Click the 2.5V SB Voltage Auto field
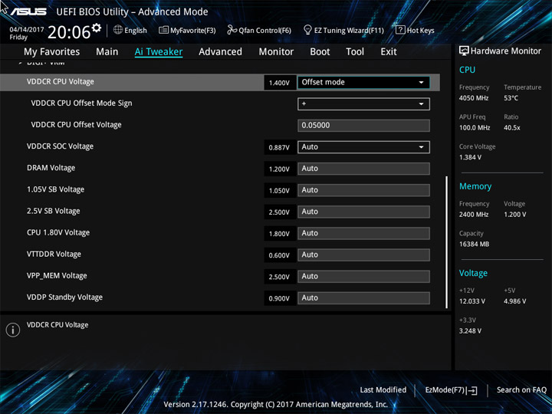 click(363, 212)
